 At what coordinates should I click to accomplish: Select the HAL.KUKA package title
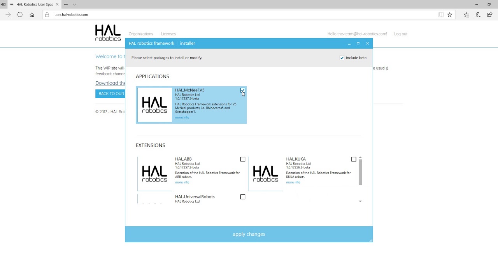[296, 159]
